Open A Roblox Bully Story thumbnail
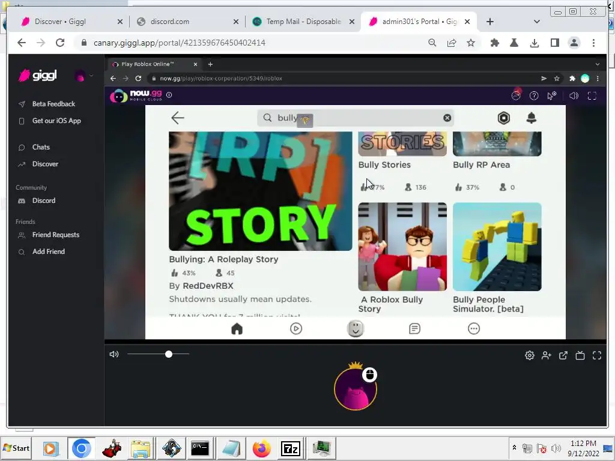This screenshot has width=615, height=461. [402, 247]
